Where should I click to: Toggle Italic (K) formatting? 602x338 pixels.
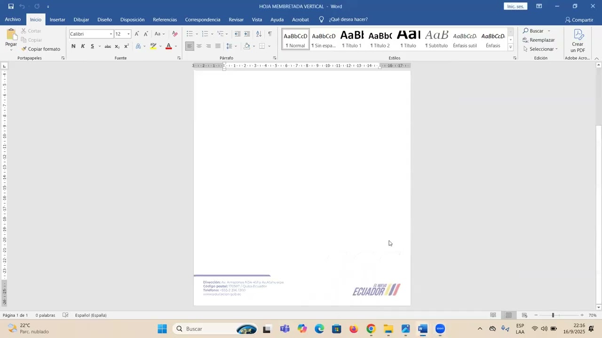pyautogui.click(x=83, y=46)
